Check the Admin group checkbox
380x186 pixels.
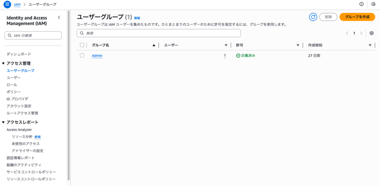pos(82,56)
